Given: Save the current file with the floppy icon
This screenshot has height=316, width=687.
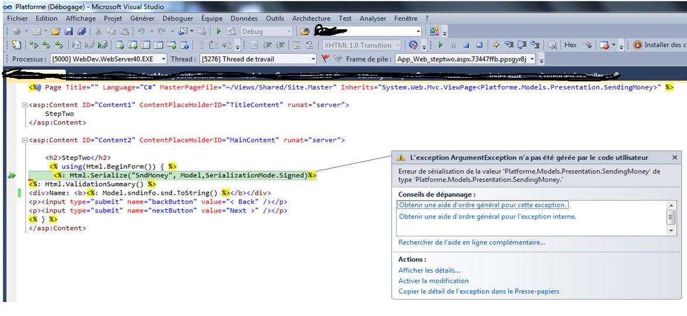Looking at the screenshot, I should [x=69, y=32].
